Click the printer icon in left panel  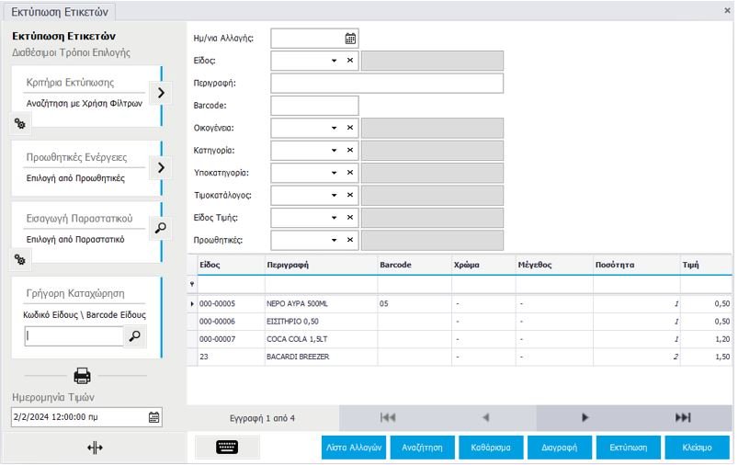point(83,375)
